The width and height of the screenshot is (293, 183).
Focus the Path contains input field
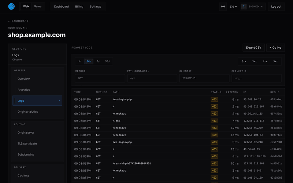pos(152,78)
